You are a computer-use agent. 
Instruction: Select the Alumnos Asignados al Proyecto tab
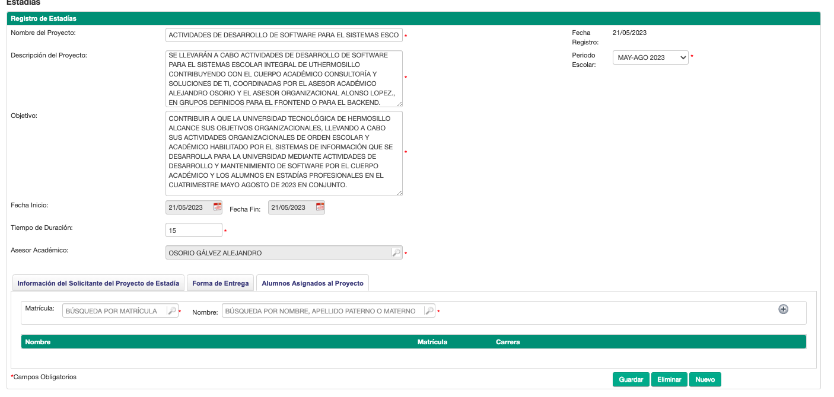pos(313,283)
